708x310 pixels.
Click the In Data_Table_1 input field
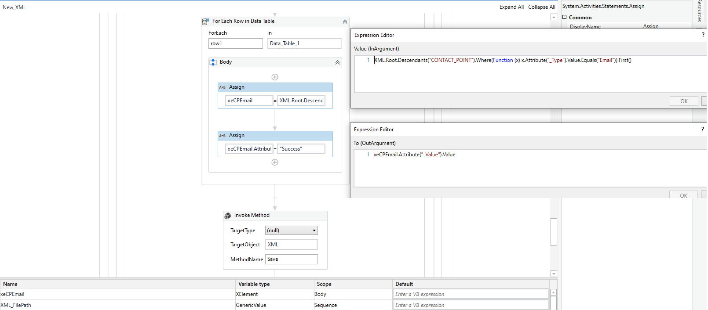click(304, 43)
